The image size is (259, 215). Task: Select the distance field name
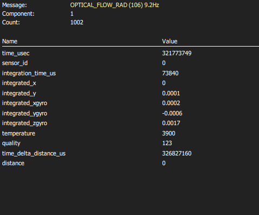pos(13,163)
